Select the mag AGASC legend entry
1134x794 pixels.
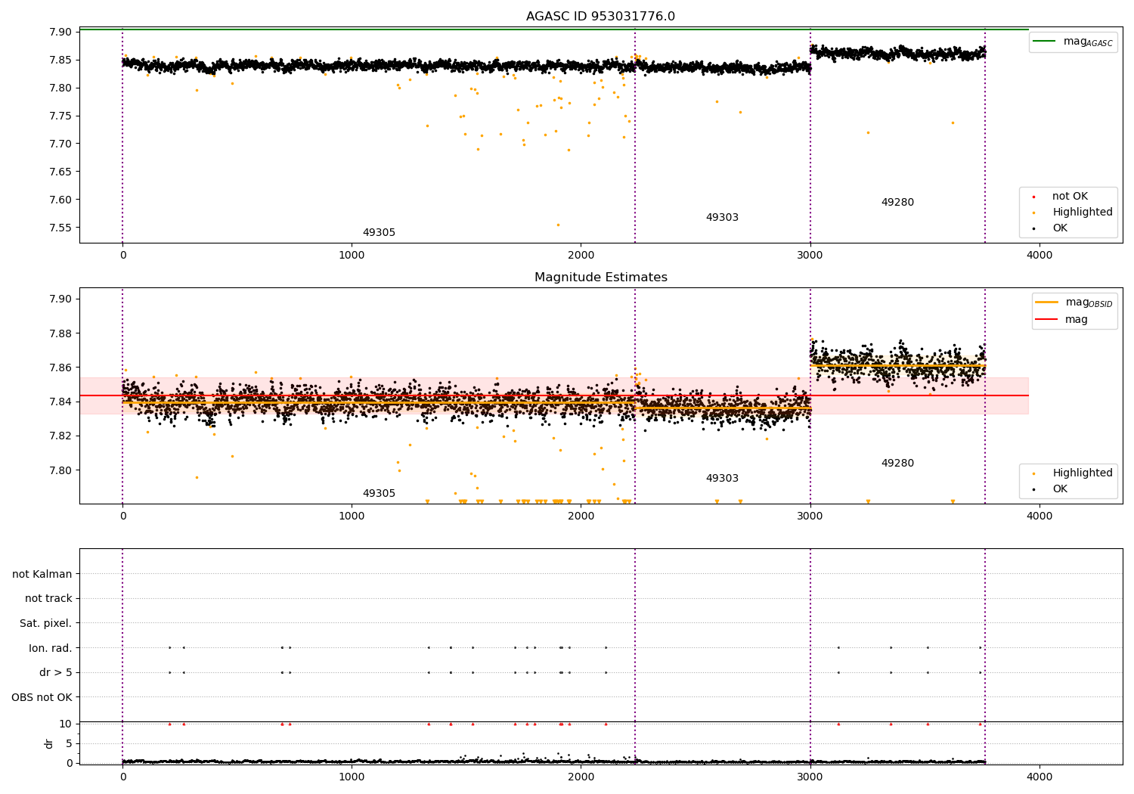click(1073, 42)
